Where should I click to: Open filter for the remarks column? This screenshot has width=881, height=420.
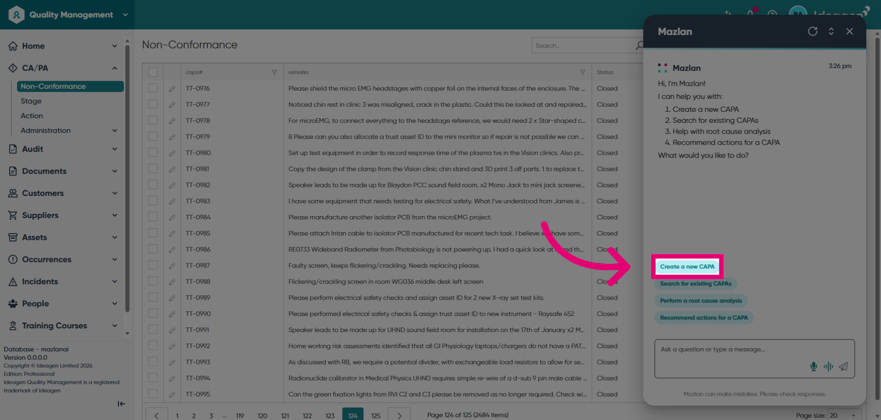(x=582, y=72)
